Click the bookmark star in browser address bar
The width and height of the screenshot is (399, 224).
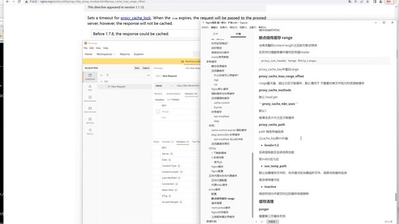(367, 1)
